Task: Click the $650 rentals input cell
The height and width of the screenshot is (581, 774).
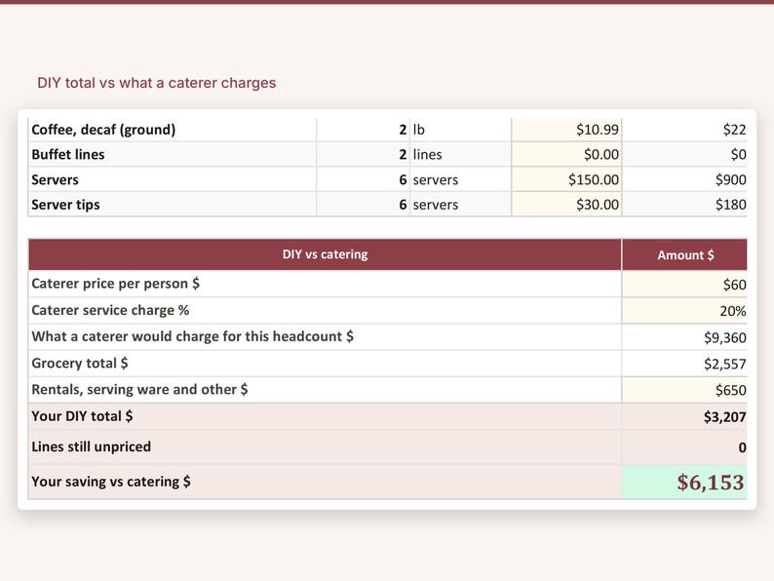Action: (x=684, y=390)
